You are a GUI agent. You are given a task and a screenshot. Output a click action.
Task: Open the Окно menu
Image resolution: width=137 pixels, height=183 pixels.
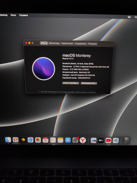tap(13, 15)
